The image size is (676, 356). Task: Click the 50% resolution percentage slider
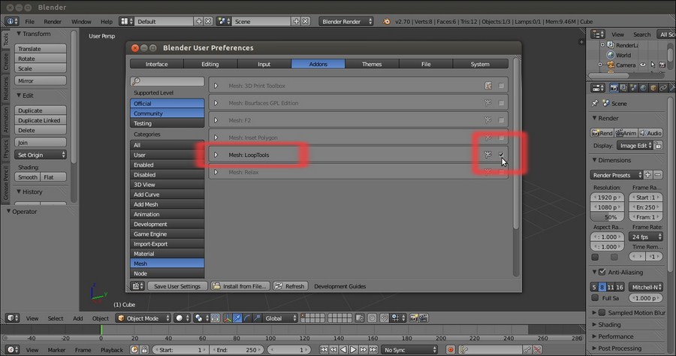(607, 217)
